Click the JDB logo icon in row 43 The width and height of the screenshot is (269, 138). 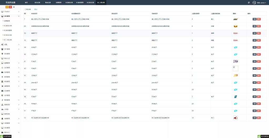(x=236, y=75)
